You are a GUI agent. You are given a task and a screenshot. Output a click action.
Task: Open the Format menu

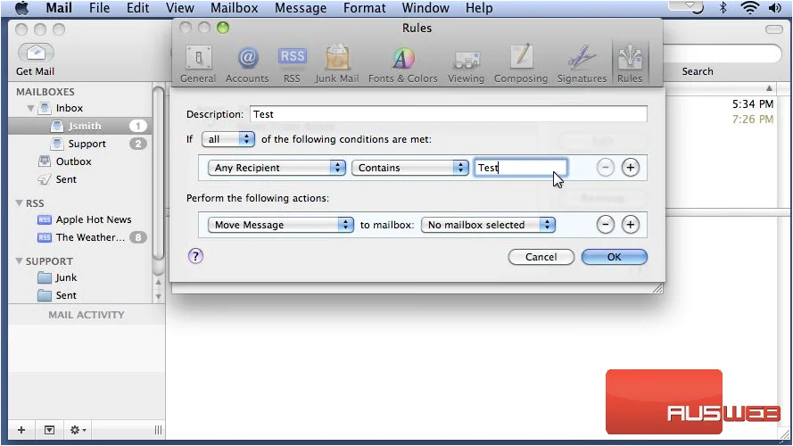[364, 8]
